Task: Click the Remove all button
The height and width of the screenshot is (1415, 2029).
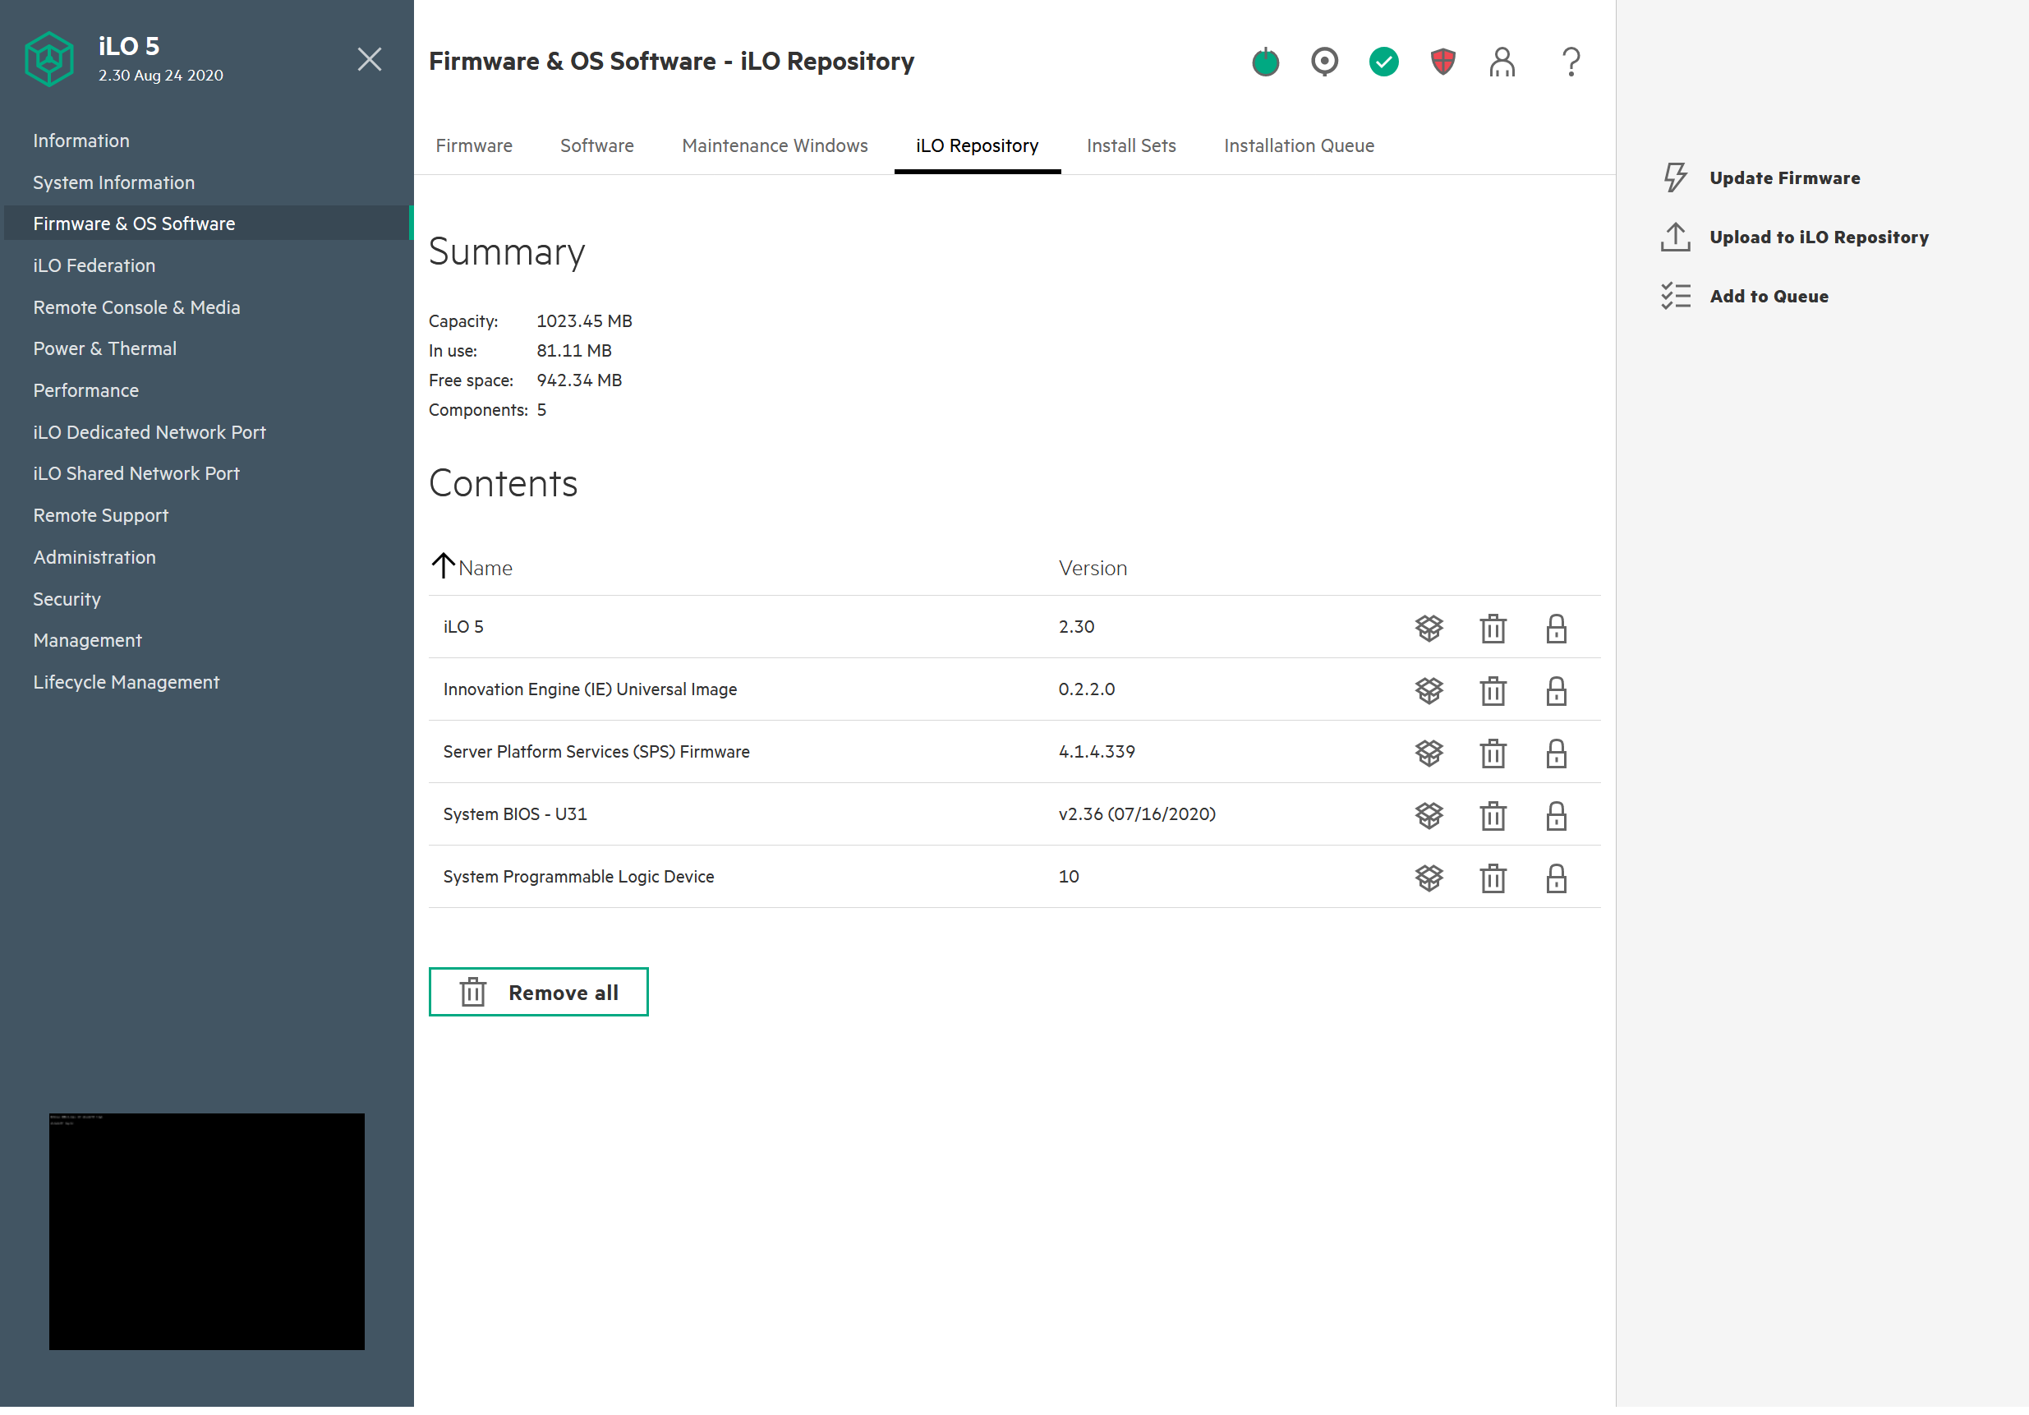Action: point(538,992)
